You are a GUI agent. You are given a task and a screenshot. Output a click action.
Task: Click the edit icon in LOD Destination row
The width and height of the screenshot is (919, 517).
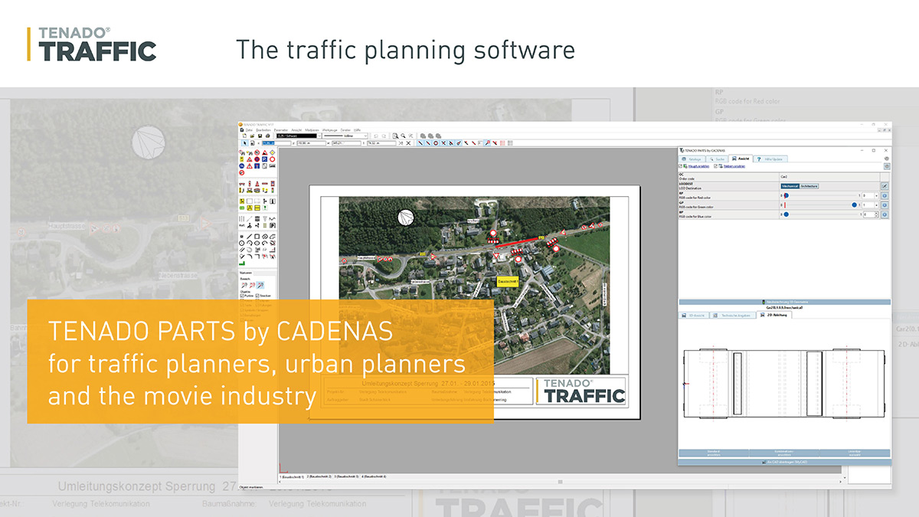[x=885, y=186]
